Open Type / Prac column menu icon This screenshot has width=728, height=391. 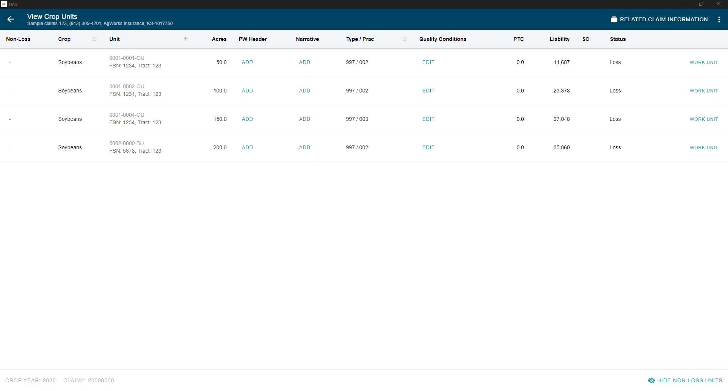point(405,39)
